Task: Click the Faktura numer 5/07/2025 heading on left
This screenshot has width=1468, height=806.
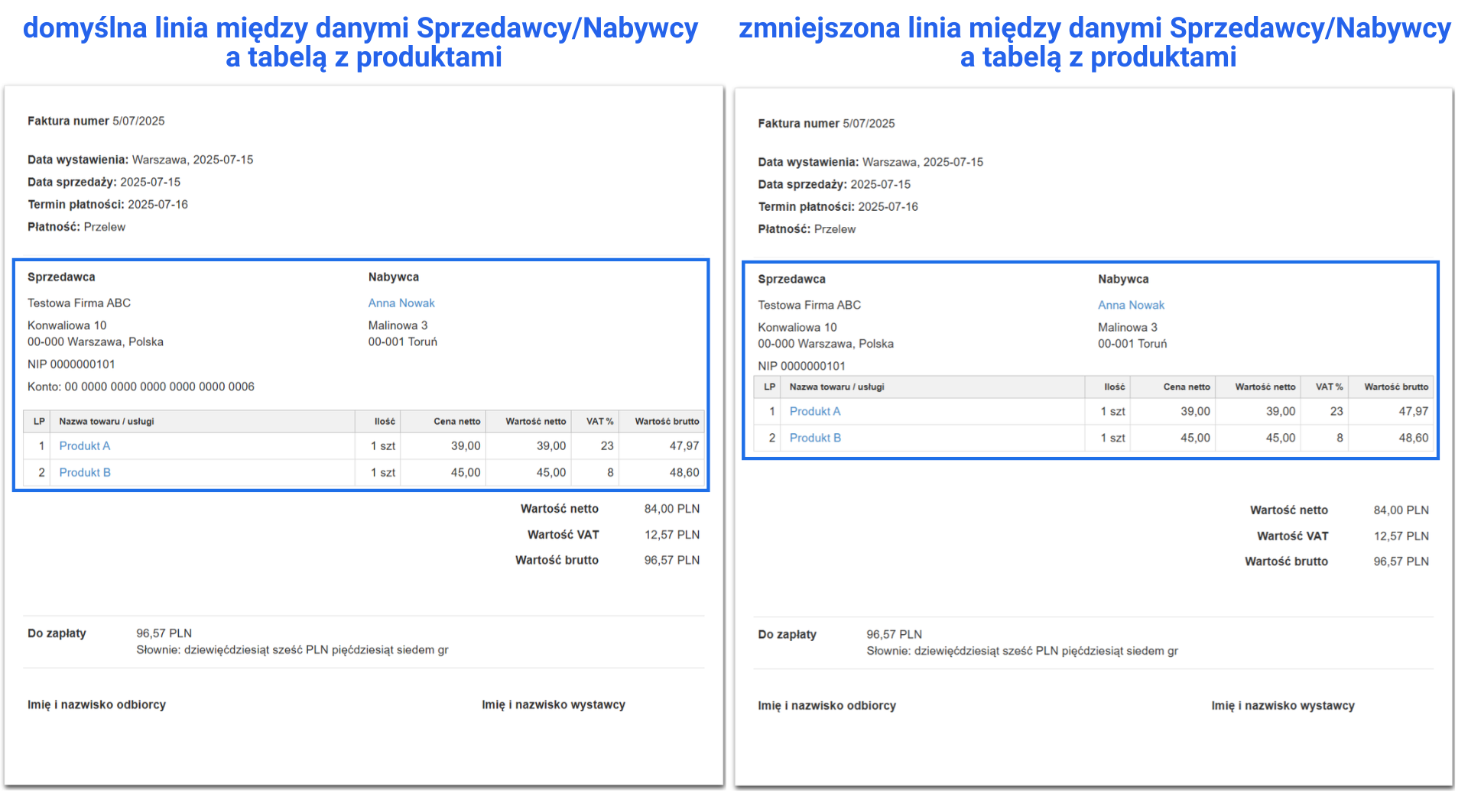Action: (x=95, y=120)
